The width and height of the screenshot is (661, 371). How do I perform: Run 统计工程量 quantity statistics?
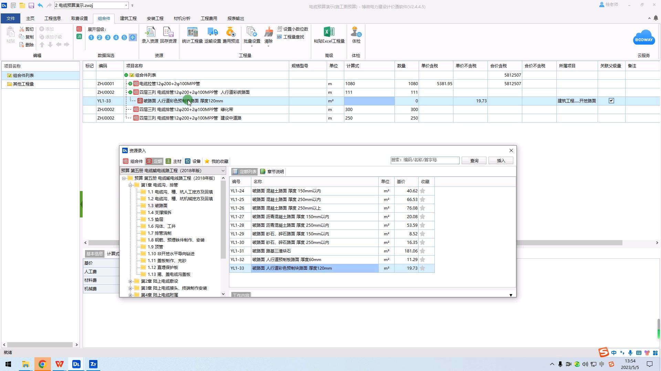click(192, 35)
